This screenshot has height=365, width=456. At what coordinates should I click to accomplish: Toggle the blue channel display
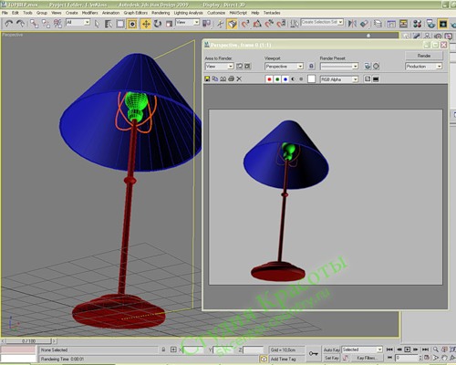point(285,79)
